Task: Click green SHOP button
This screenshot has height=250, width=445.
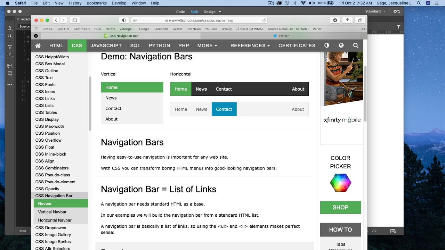Action: point(340,207)
